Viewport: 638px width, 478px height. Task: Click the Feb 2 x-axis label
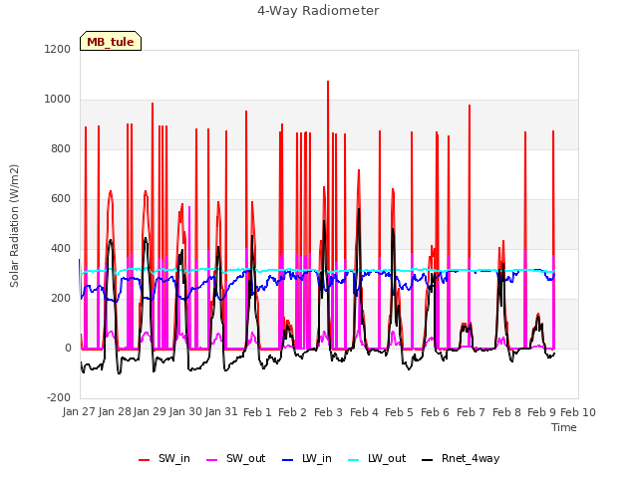292,412
